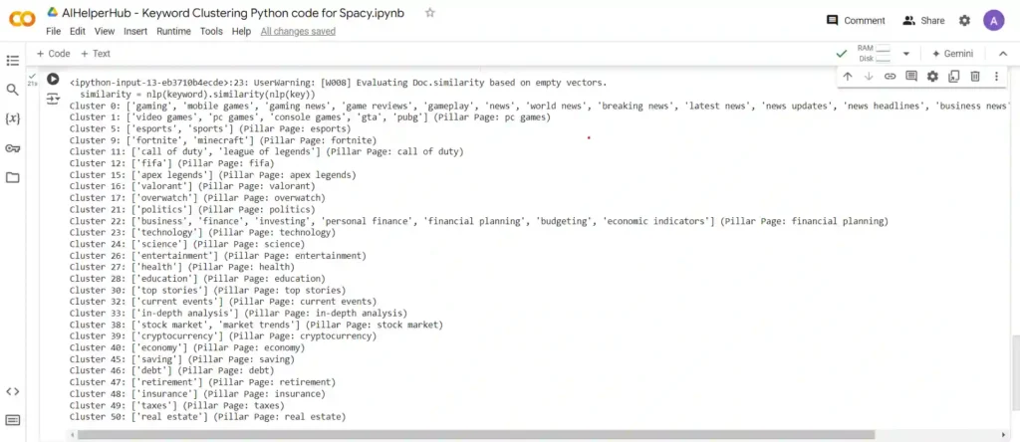Open the Secrets key icon
The image size is (1020, 442).
click(12, 148)
